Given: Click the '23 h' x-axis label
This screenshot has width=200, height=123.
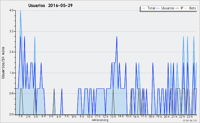Looking at the screenshot, I should [190, 116].
